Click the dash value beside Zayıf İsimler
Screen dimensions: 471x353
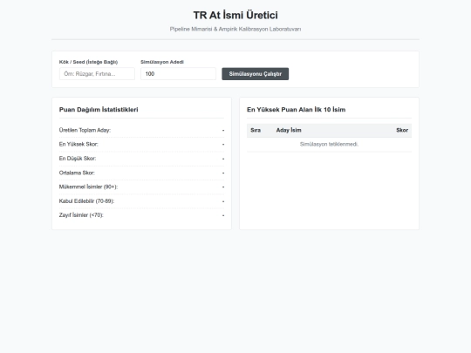pyautogui.click(x=223, y=215)
